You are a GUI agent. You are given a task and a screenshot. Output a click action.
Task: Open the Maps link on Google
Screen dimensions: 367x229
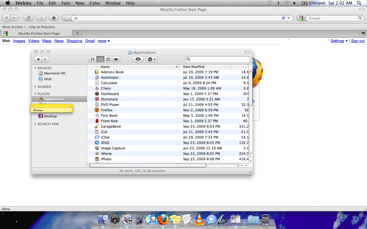(x=47, y=41)
